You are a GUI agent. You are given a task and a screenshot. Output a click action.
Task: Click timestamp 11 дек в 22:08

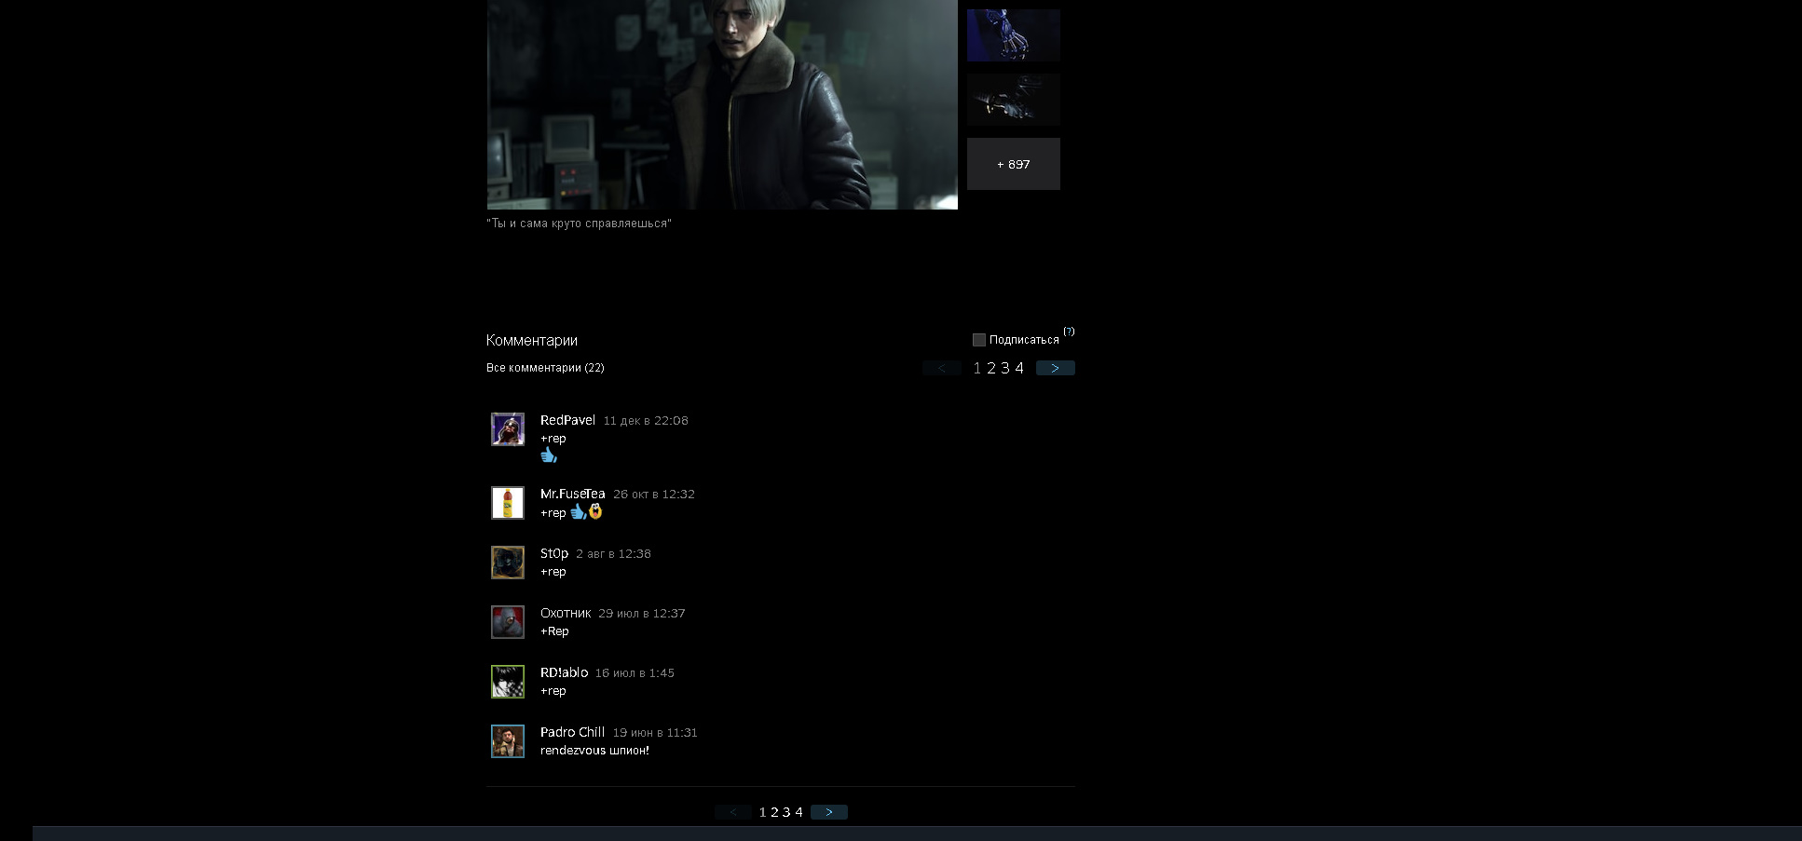click(646, 421)
